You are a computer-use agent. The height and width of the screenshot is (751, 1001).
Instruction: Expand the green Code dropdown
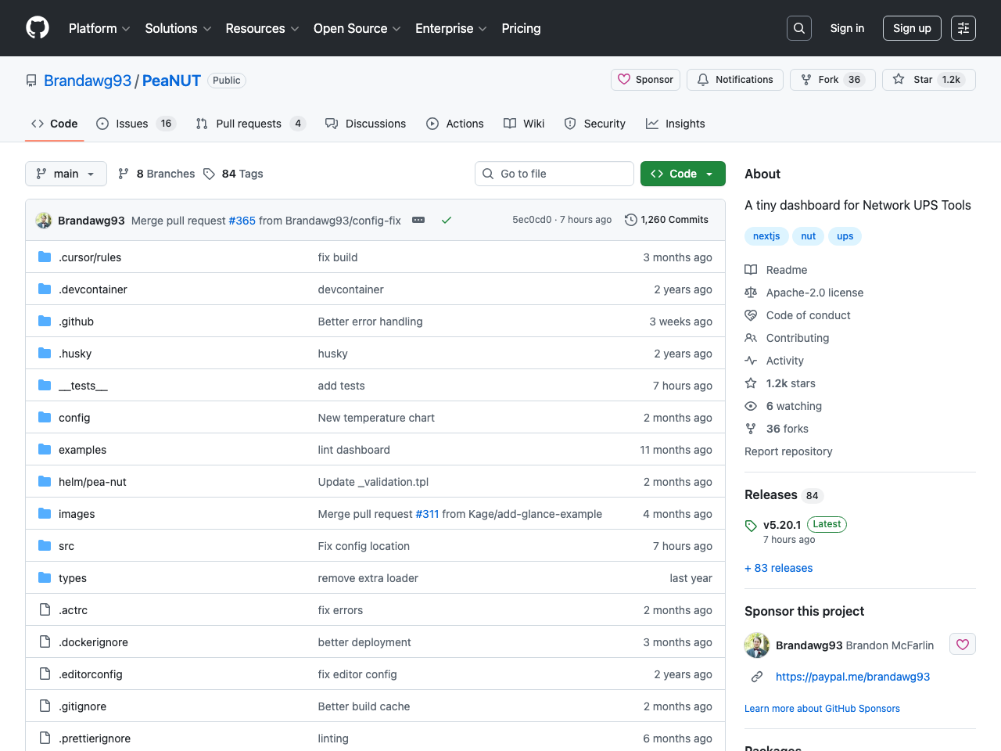[683, 174]
